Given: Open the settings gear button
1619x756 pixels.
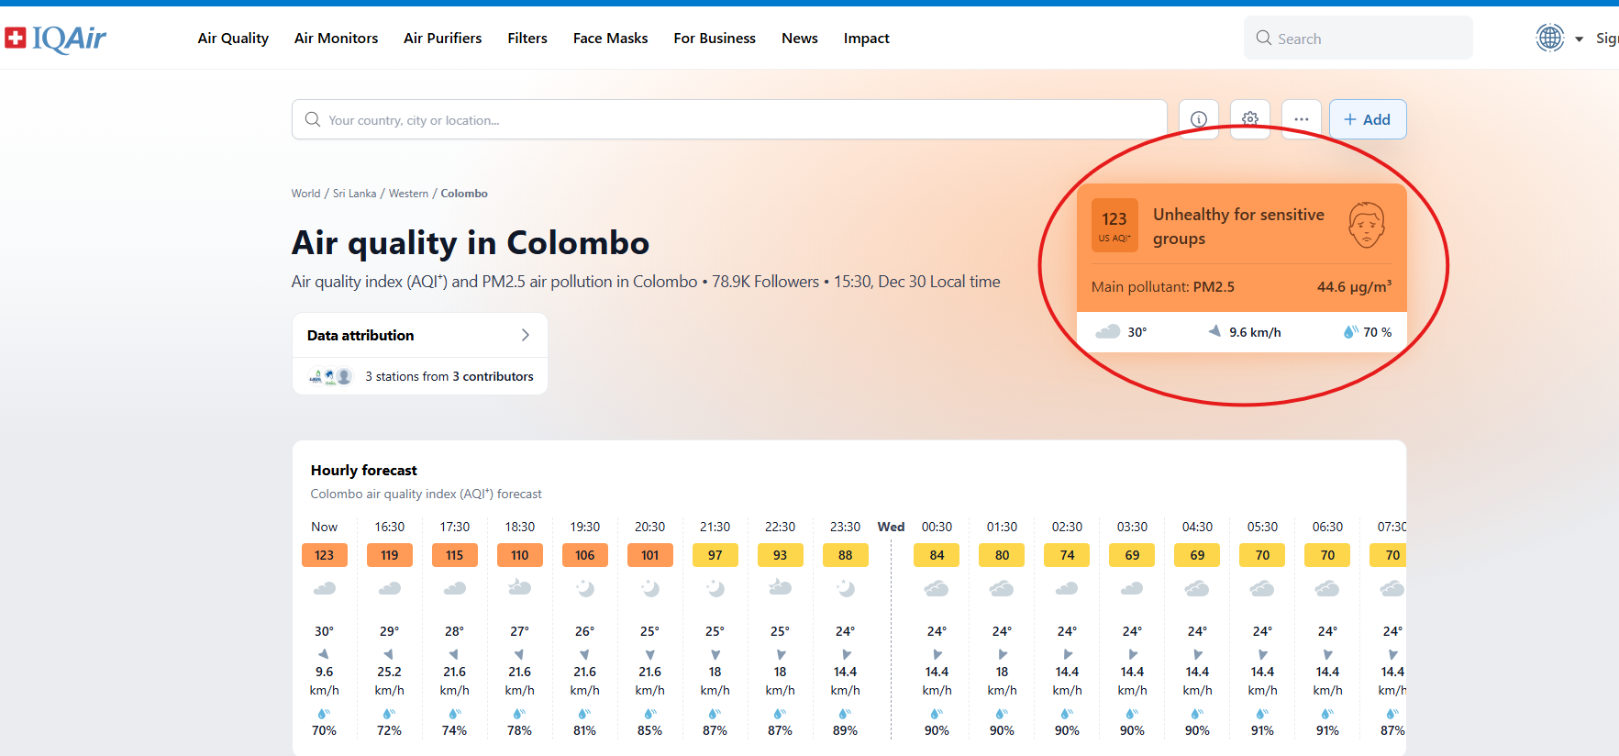Looking at the screenshot, I should pyautogui.click(x=1250, y=119).
